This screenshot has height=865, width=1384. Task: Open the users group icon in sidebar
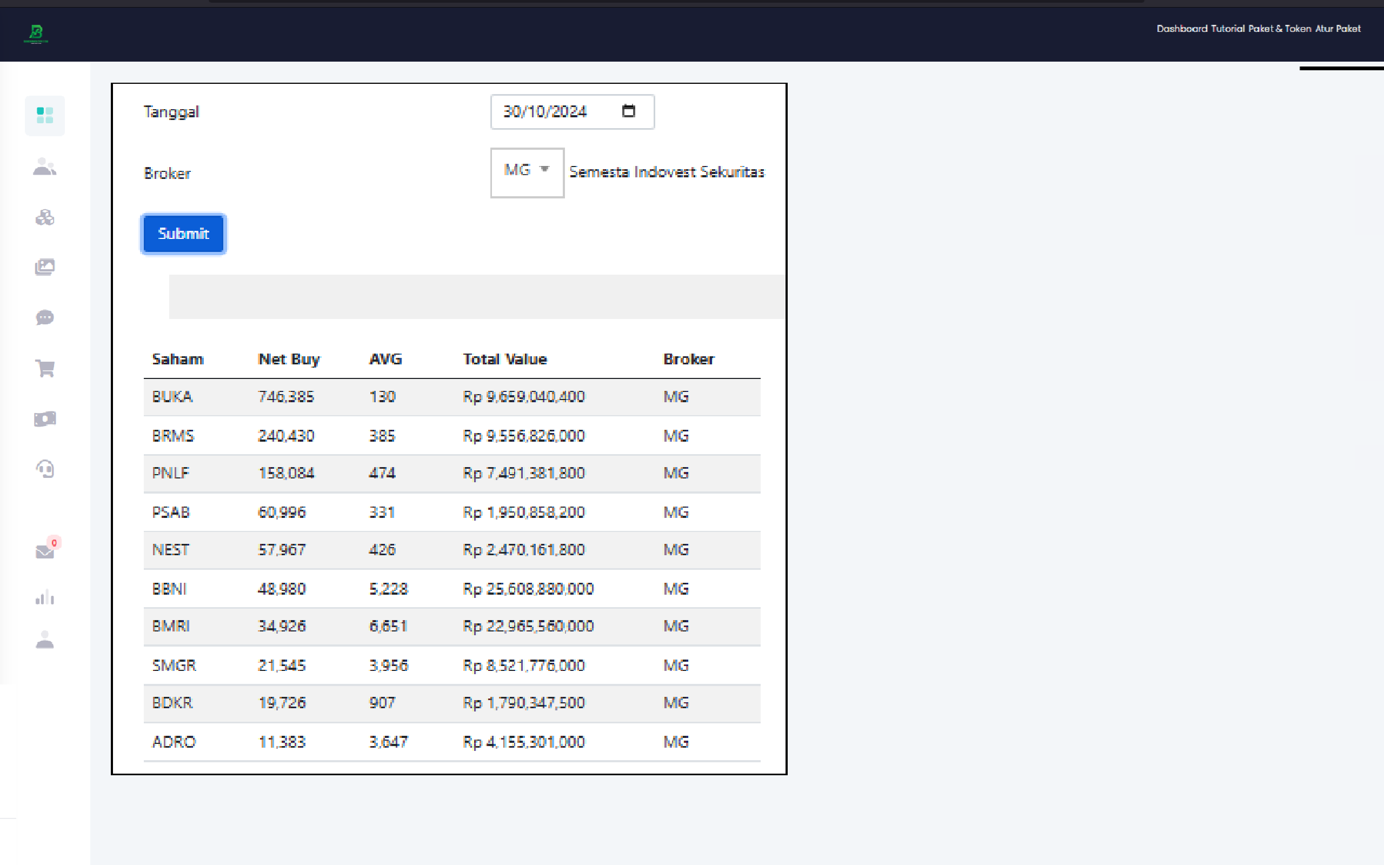coord(45,167)
